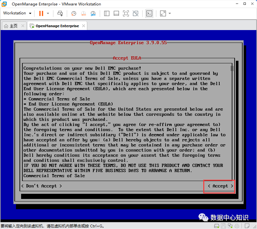
Task: Minimize the VMware Workstation window
Action: [x=237, y=4]
